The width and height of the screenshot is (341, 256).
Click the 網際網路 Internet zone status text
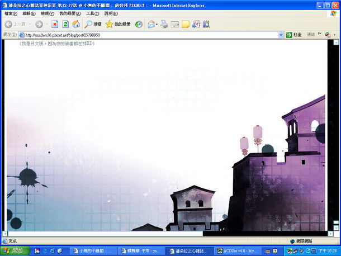[x=304, y=241]
